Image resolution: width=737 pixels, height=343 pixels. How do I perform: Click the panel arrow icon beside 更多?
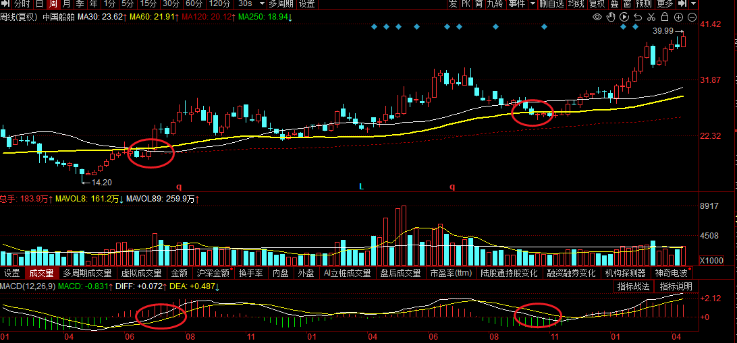coord(681,4)
